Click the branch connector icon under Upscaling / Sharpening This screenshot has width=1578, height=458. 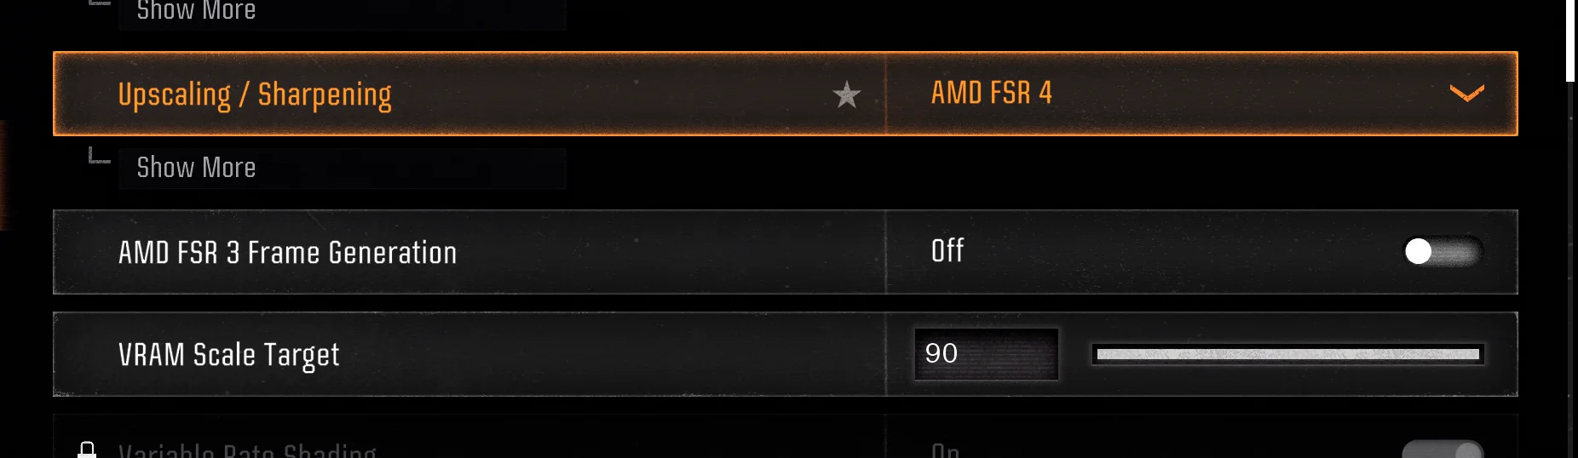coord(100,157)
